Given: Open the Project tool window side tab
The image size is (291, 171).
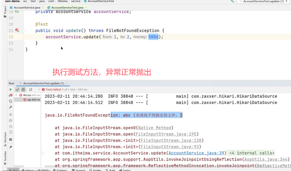Looking at the screenshot, I should click(x=5, y=11).
